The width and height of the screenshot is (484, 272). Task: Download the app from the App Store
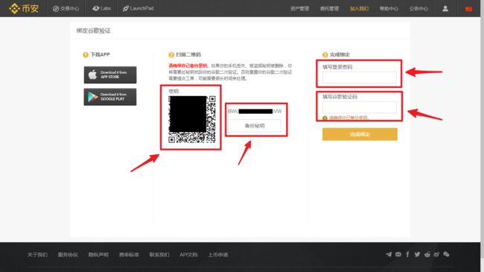coord(110,75)
